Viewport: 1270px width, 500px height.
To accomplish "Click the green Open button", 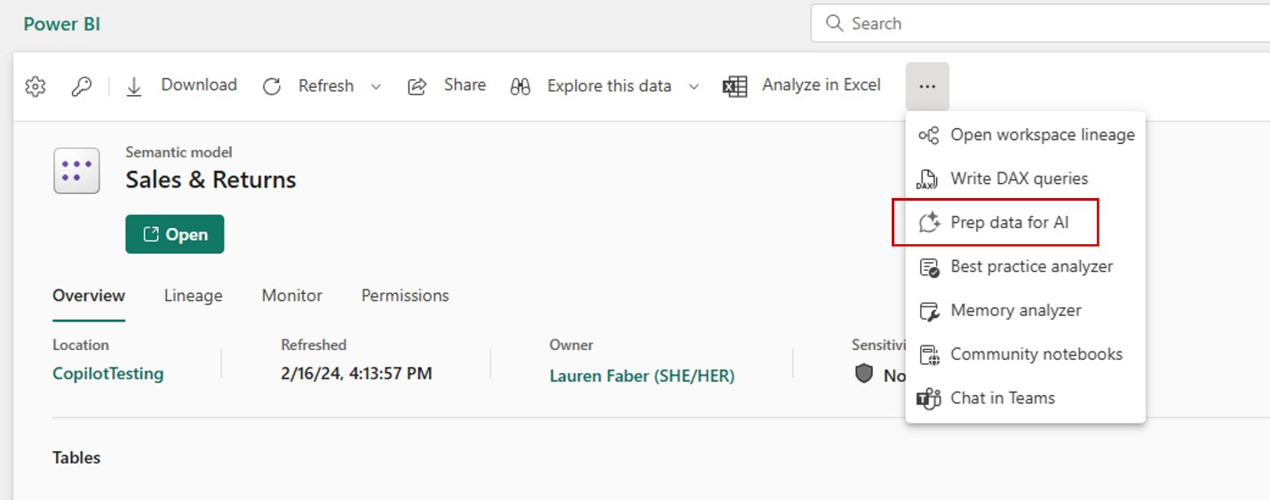I will tap(175, 234).
